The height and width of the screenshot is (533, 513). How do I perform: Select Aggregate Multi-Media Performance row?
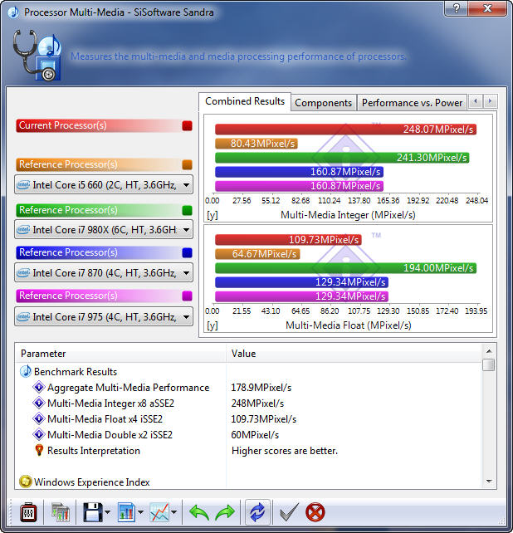click(x=128, y=388)
